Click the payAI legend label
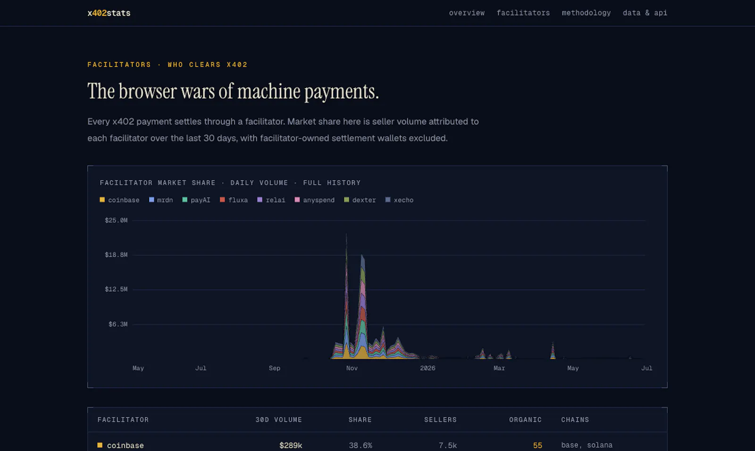 [201, 200]
